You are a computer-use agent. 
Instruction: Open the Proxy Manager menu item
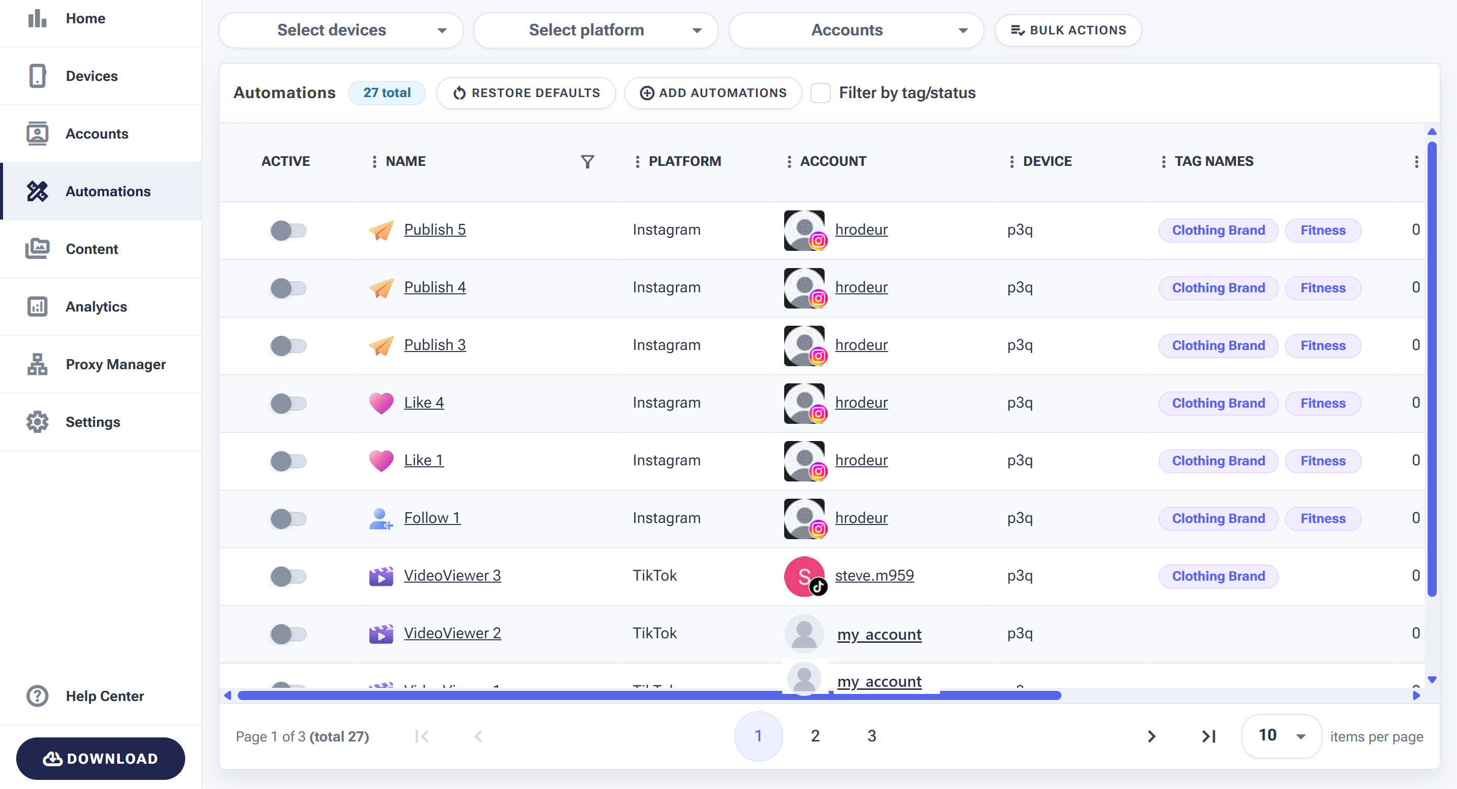pos(101,364)
